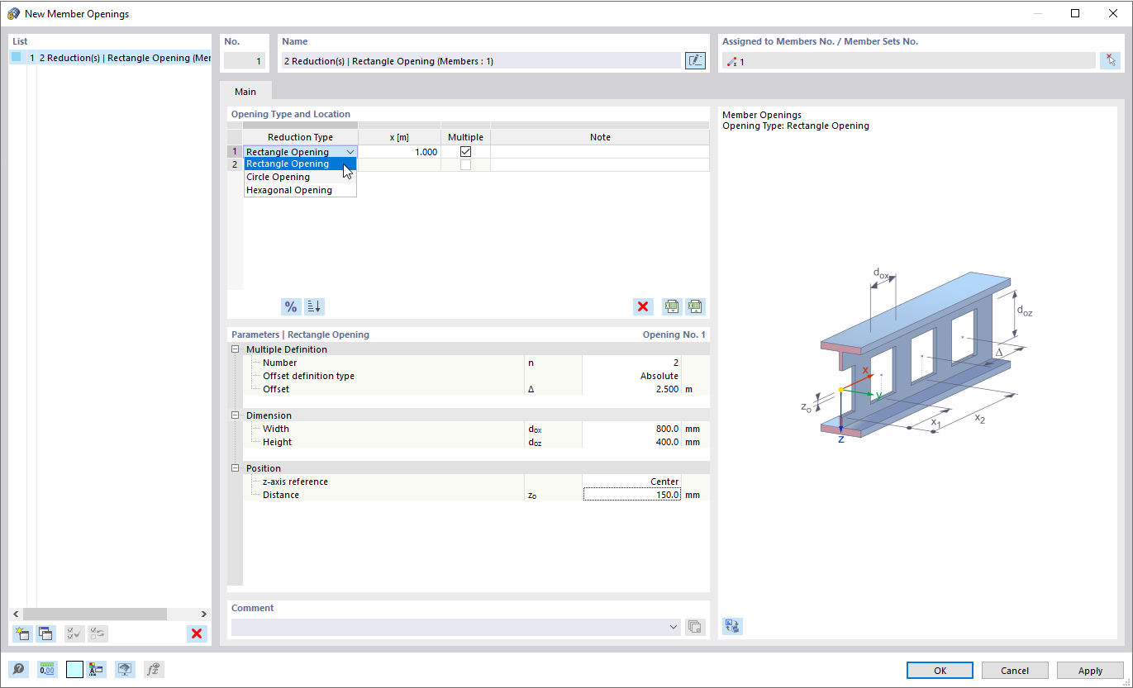
Task: Click the OK button
Action: [x=940, y=671]
